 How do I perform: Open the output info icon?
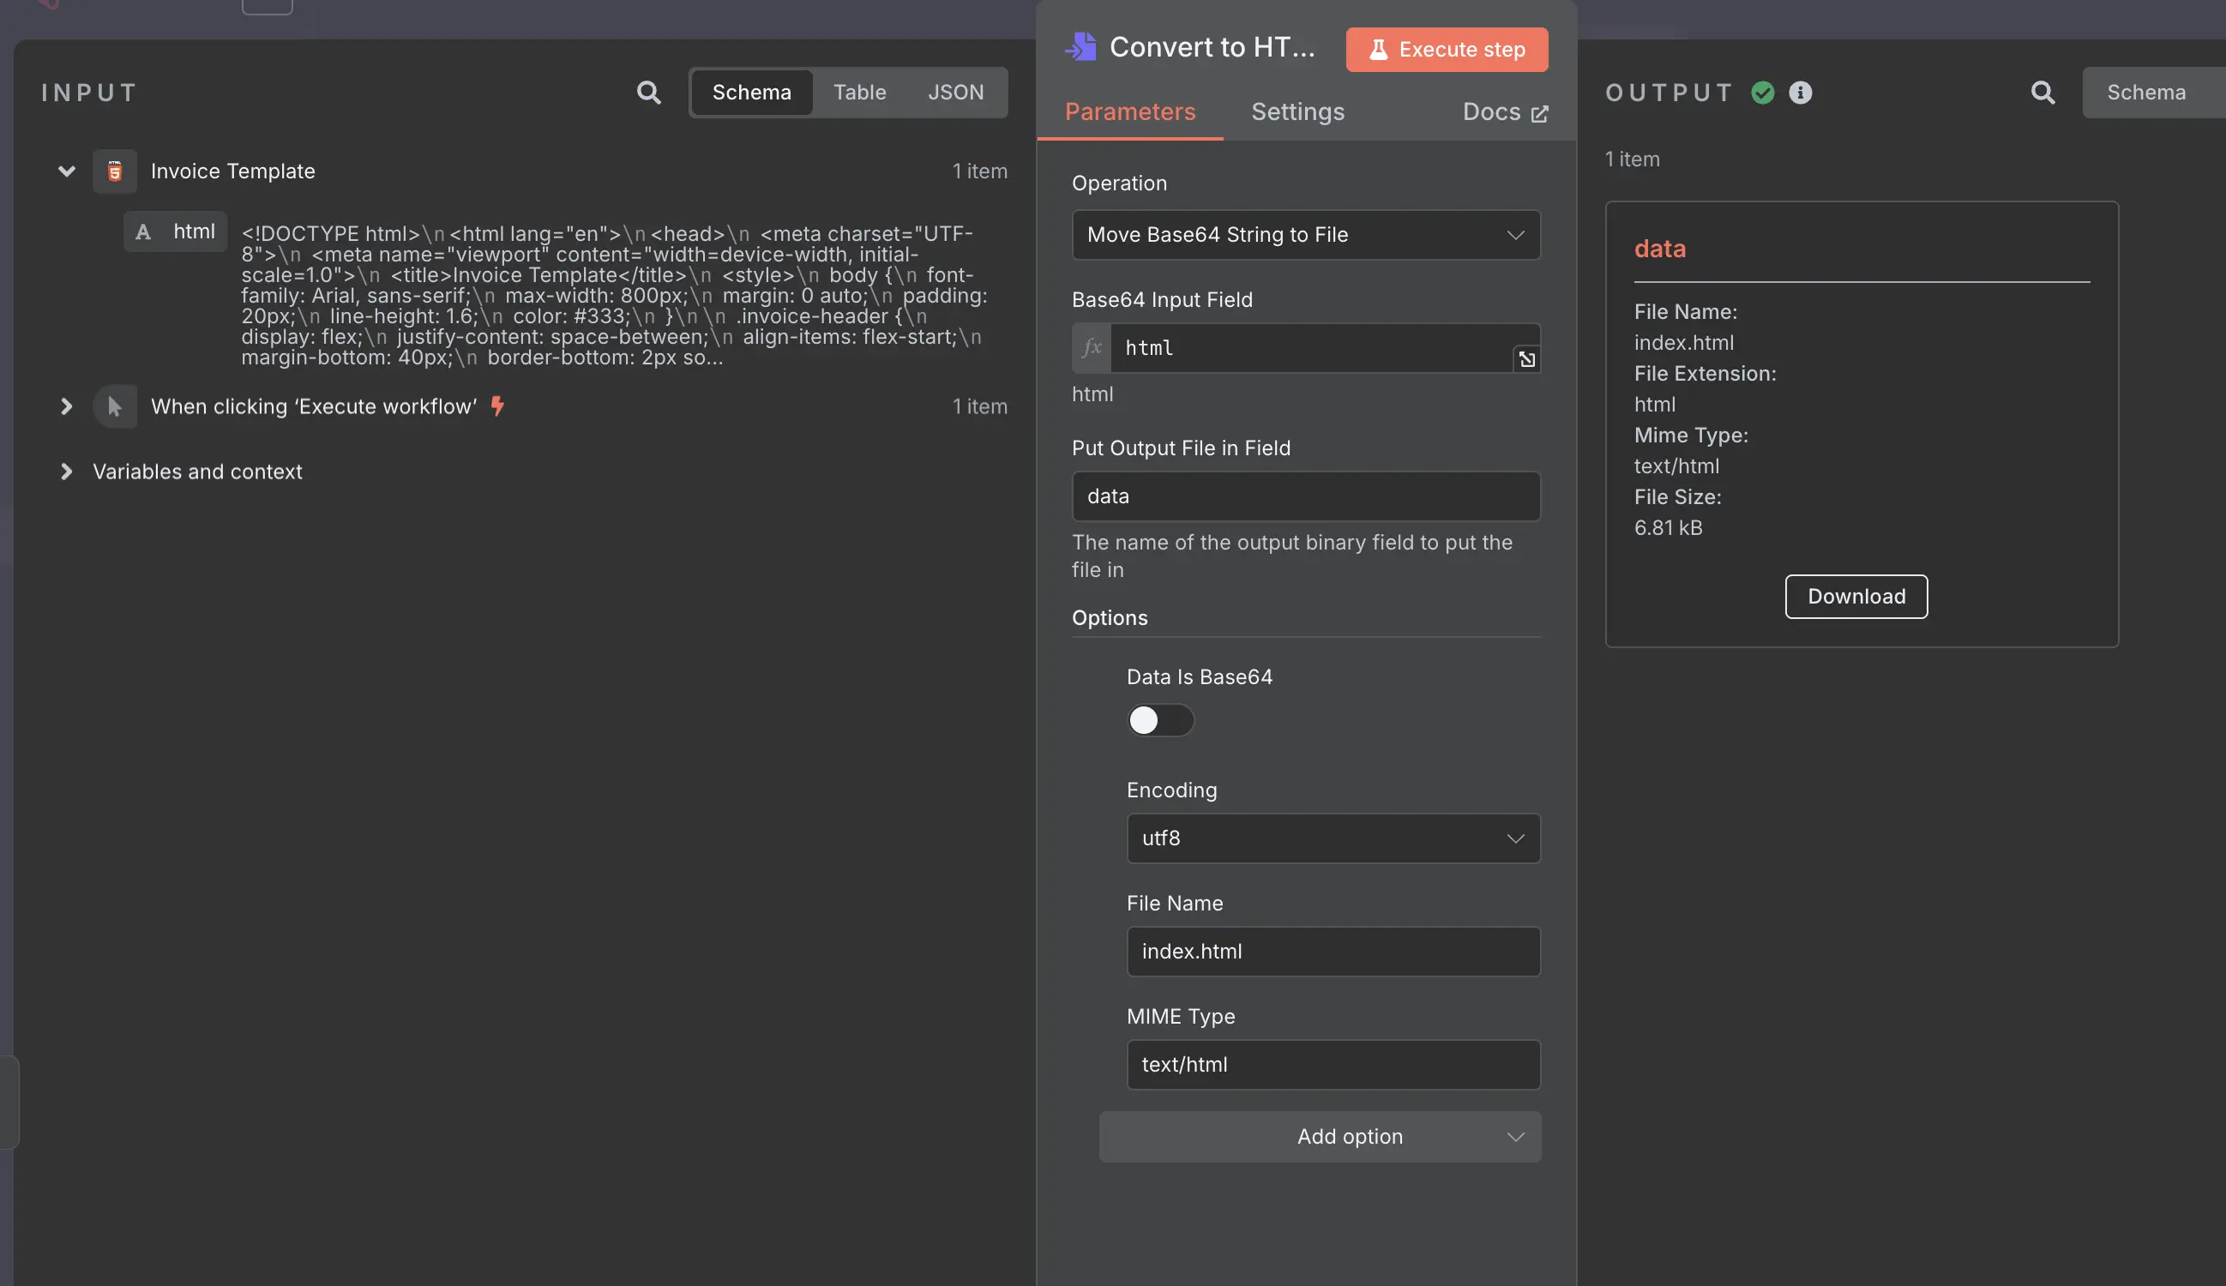click(x=1800, y=92)
